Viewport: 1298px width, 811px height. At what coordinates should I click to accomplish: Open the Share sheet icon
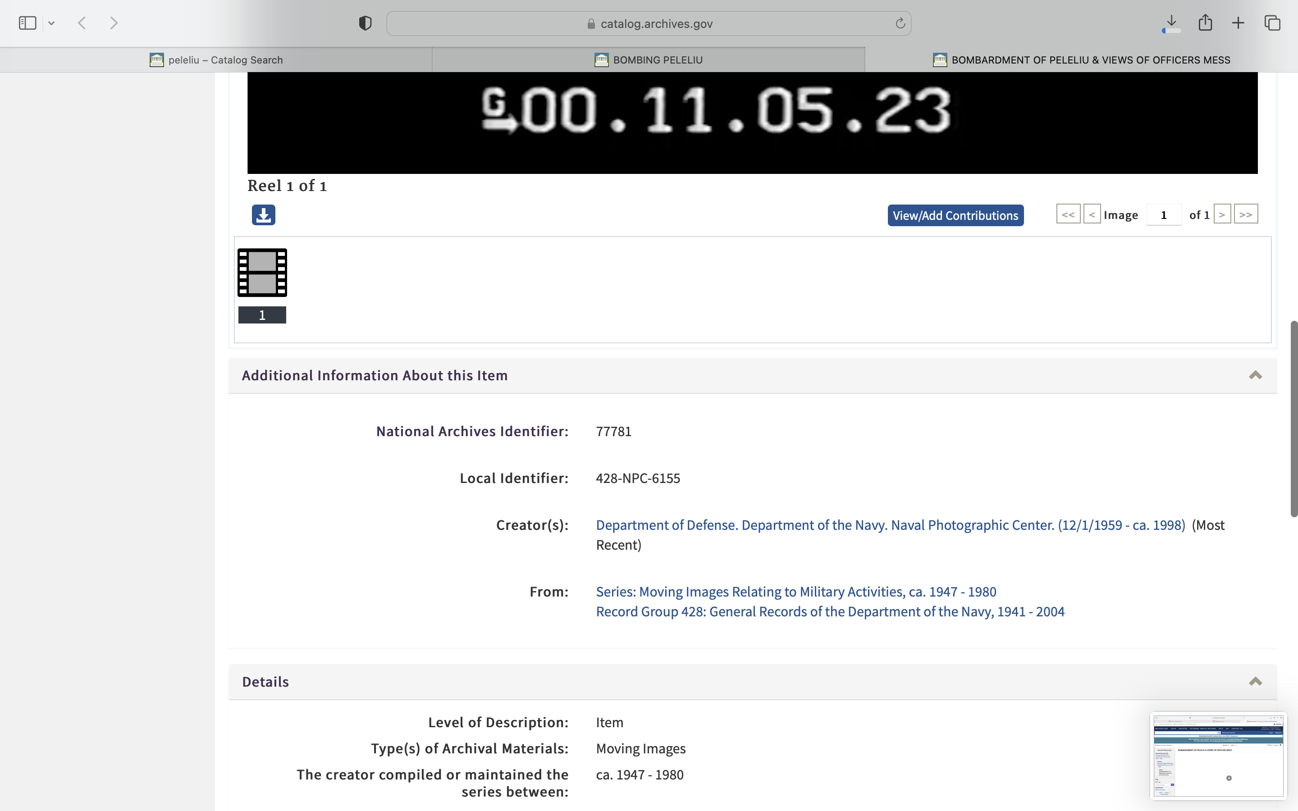pyautogui.click(x=1205, y=23)
